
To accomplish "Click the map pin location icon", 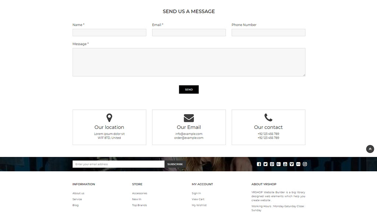I will [109, 118].
